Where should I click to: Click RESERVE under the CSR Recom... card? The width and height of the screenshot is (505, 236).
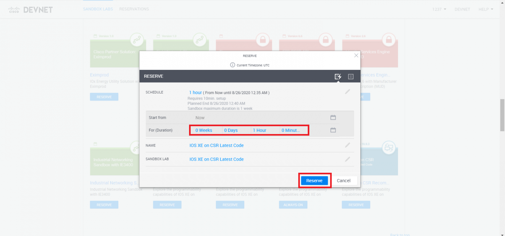point(356,205)
